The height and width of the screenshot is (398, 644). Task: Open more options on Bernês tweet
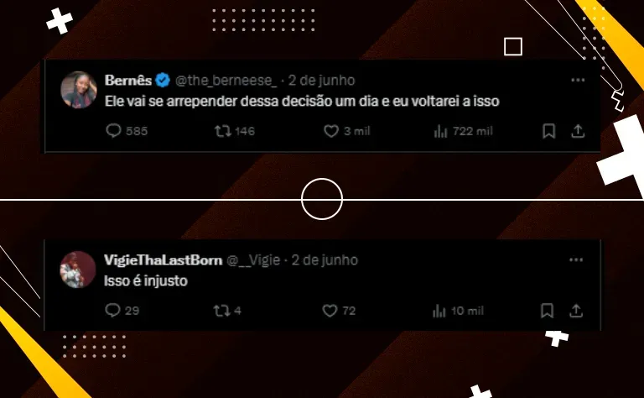[x=578, y=80]
